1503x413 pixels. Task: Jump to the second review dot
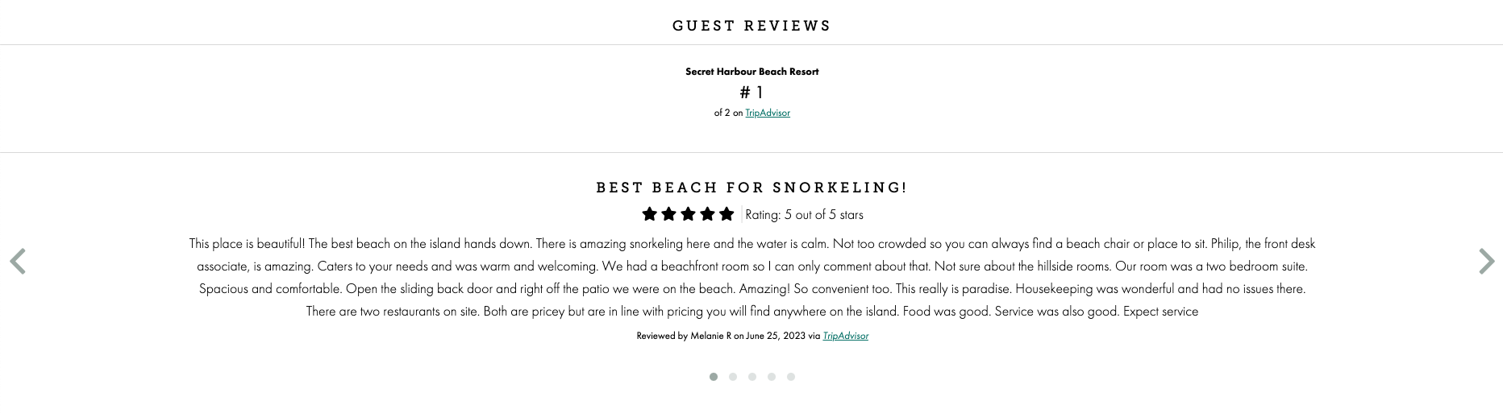(733, 377)
